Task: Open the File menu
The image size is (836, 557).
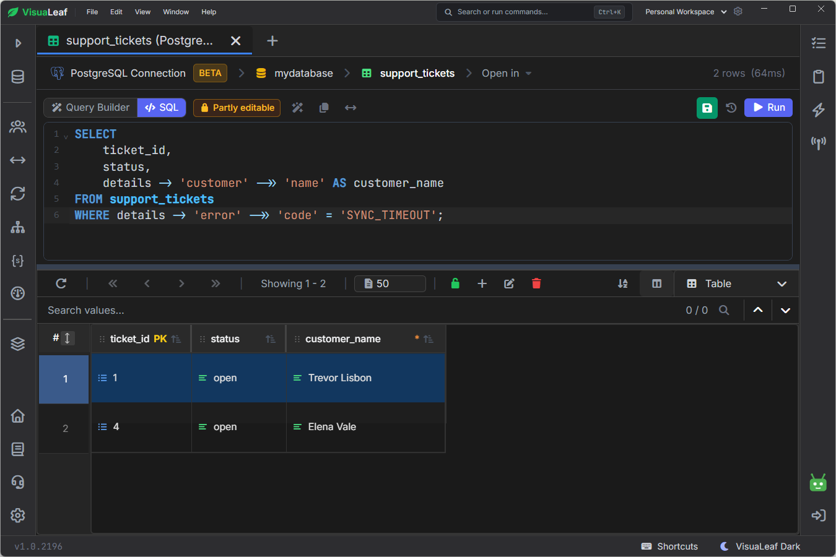Action: [x=92, y=12]
